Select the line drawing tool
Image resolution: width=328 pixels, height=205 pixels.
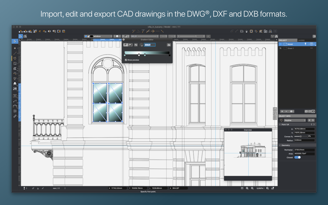15,53
